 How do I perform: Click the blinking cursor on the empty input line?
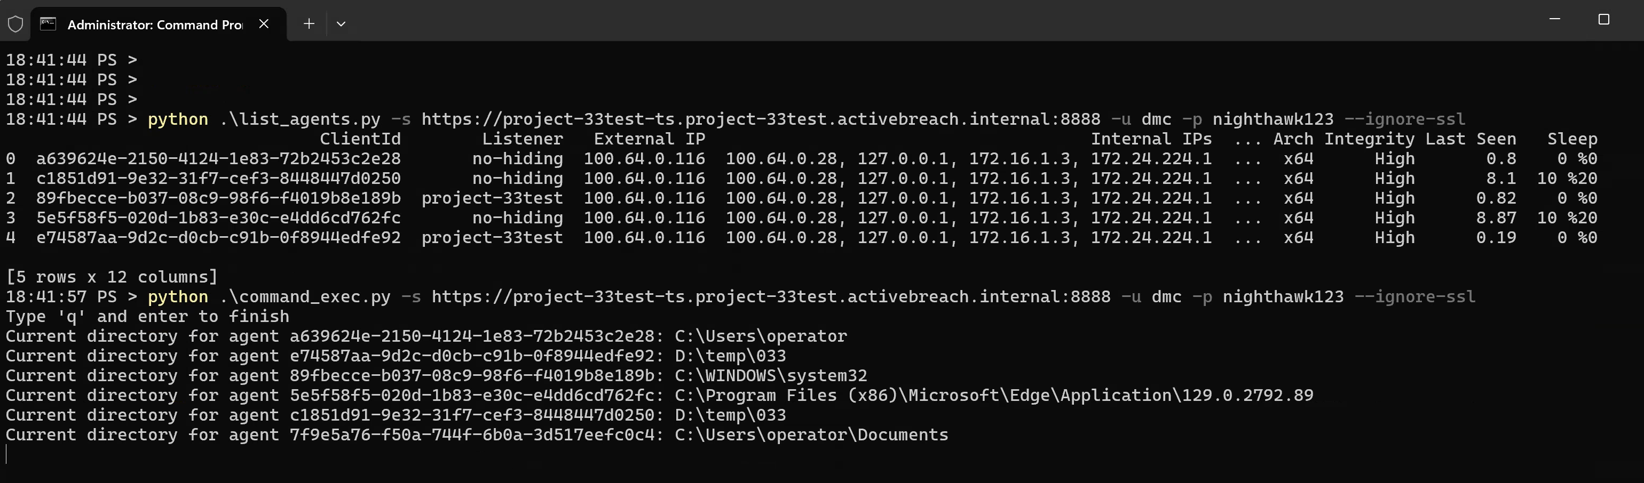(x=6, y=454)
